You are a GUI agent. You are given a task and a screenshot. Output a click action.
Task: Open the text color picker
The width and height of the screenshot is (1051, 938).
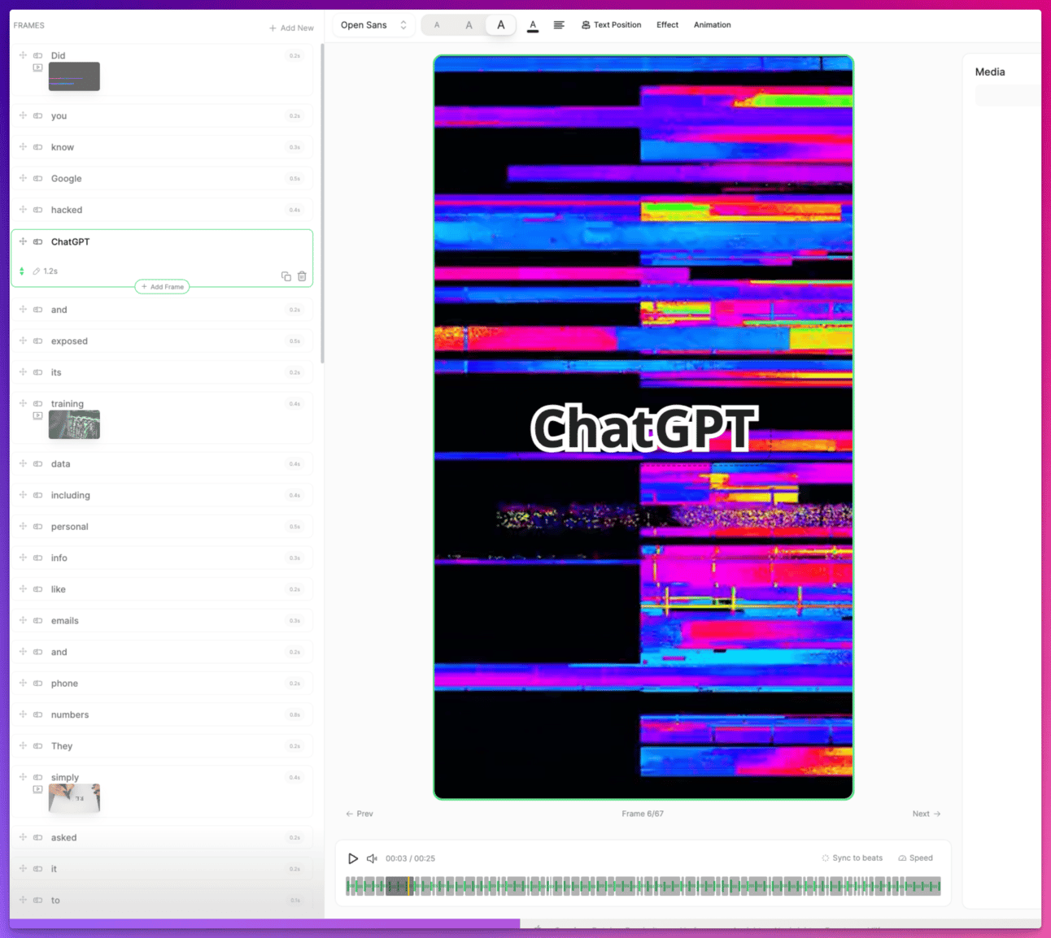pyautogui.click(x=533, y=25)
